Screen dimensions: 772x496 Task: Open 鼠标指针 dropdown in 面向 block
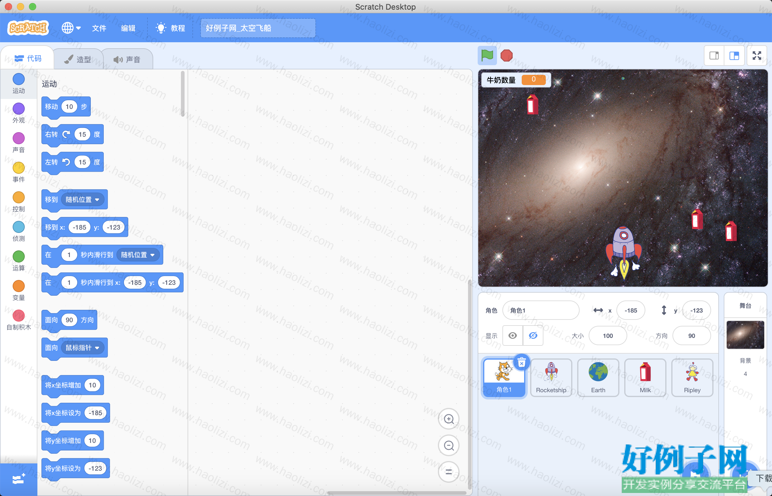[82, 348]
